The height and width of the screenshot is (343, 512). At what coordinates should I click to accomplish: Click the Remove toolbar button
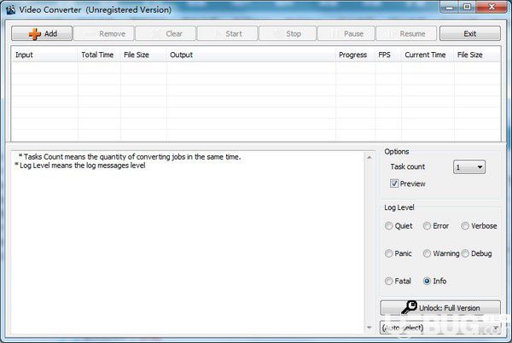pyautogui.click(x=104, y=33)
